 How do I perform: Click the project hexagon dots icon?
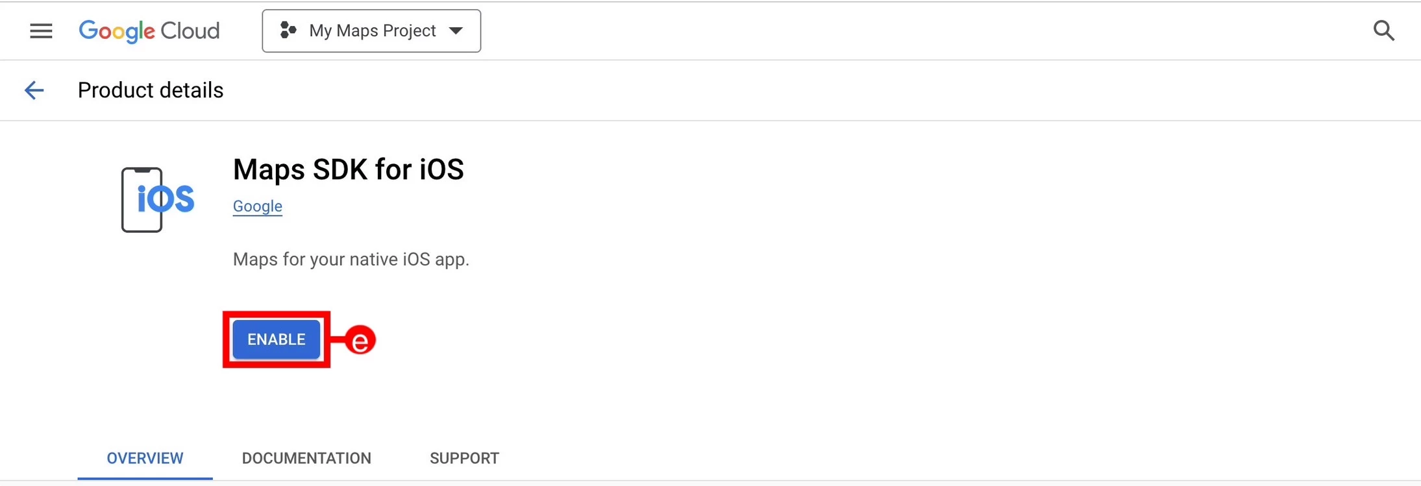(288, 30)
